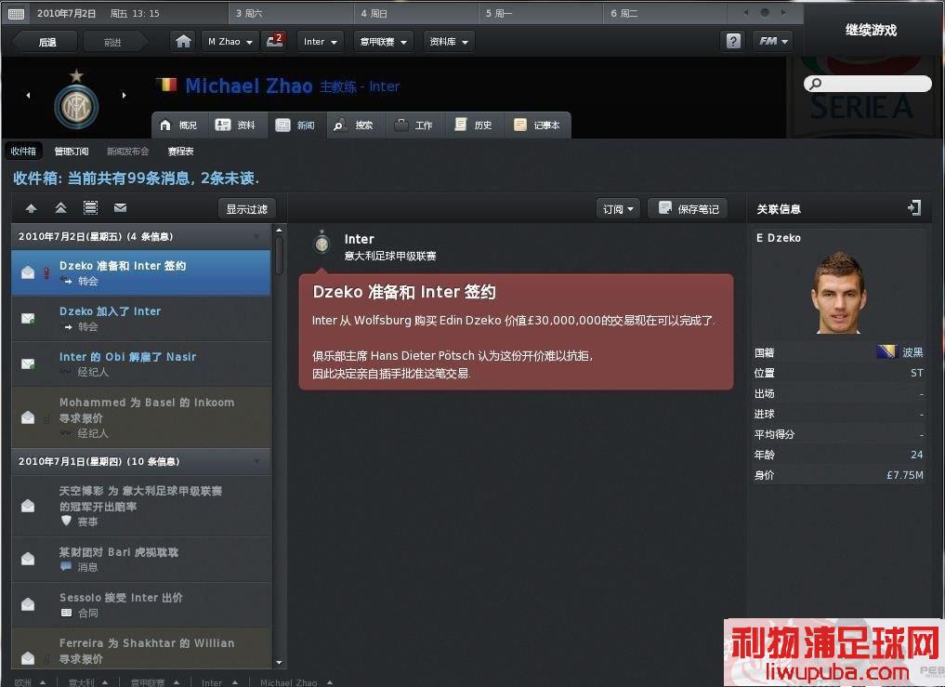The width and height of the screenshot is (945, 687).
Task: Click the previous club arrow beside Inter crest
Action: [x=28, y=95]
